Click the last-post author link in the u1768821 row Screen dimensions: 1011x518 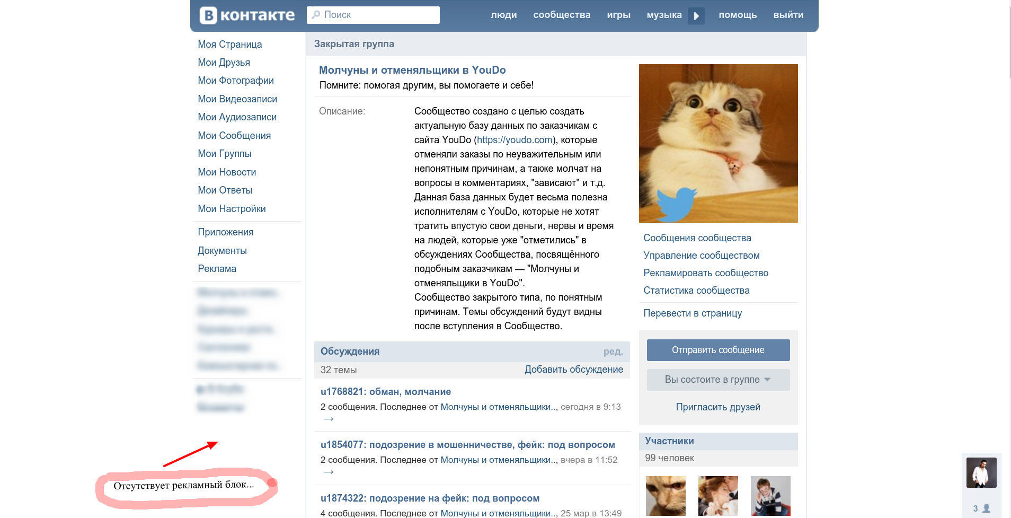tap(499, 407)
